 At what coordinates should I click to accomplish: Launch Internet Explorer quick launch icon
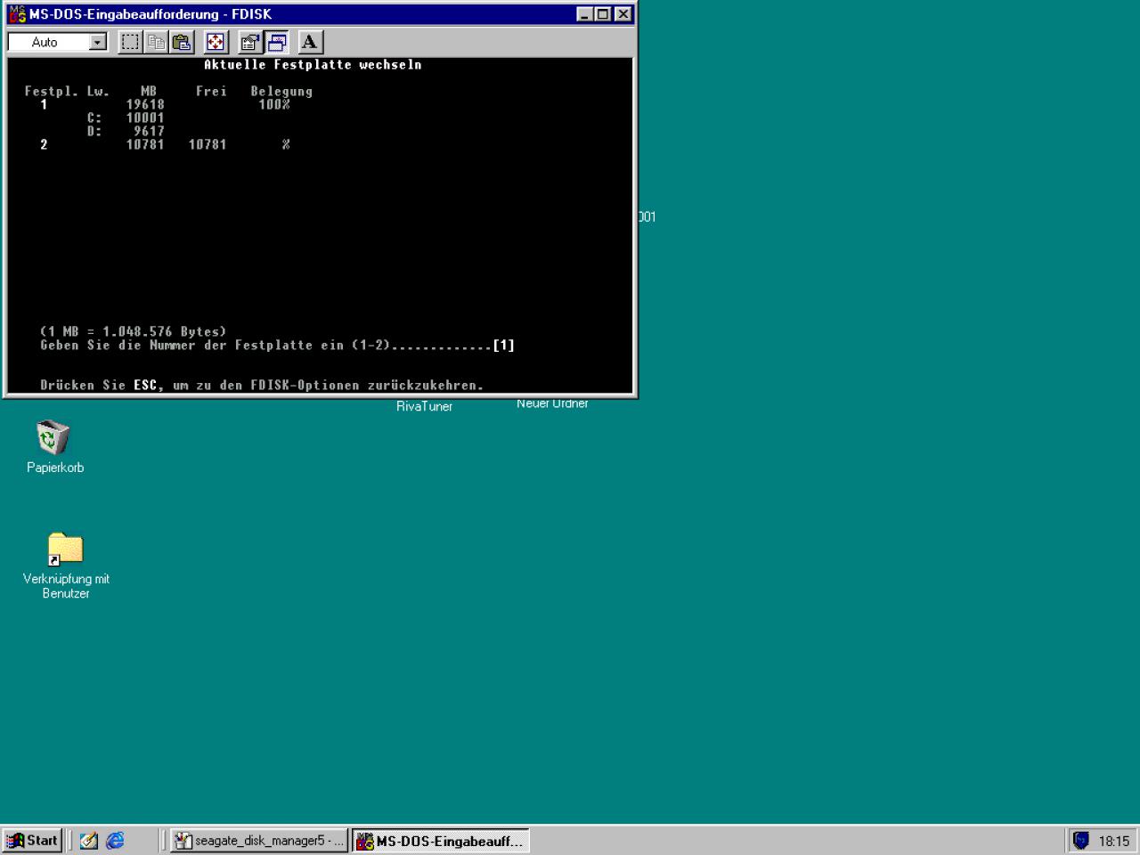115,840
